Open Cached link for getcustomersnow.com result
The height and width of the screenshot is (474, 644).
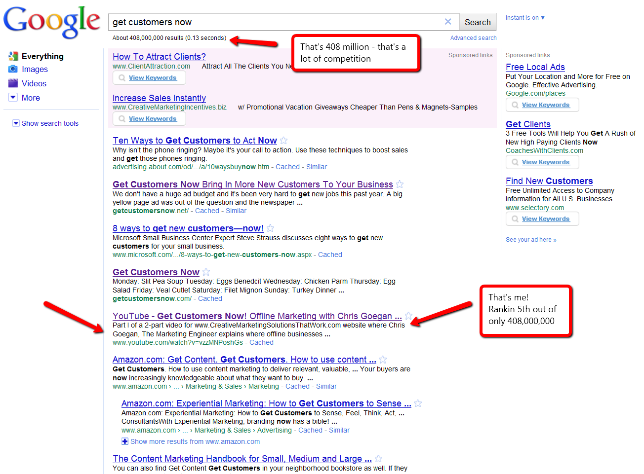(210, 299)
